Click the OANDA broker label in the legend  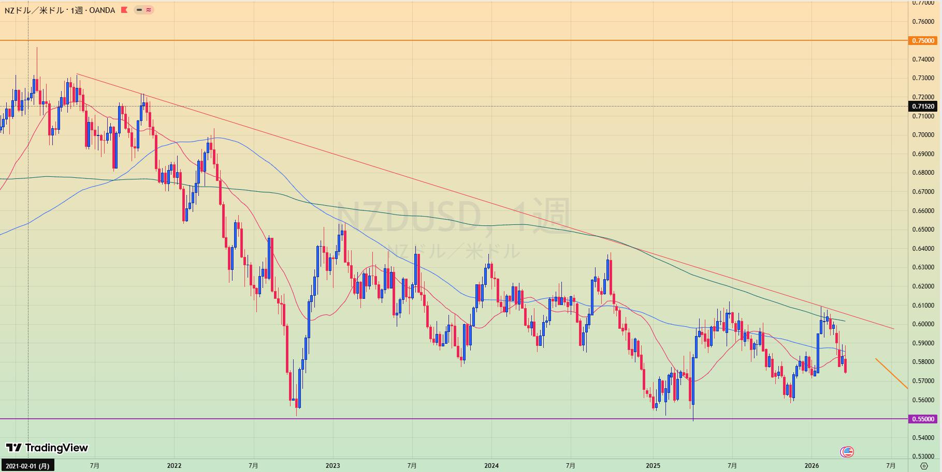[x=102, y=10]
